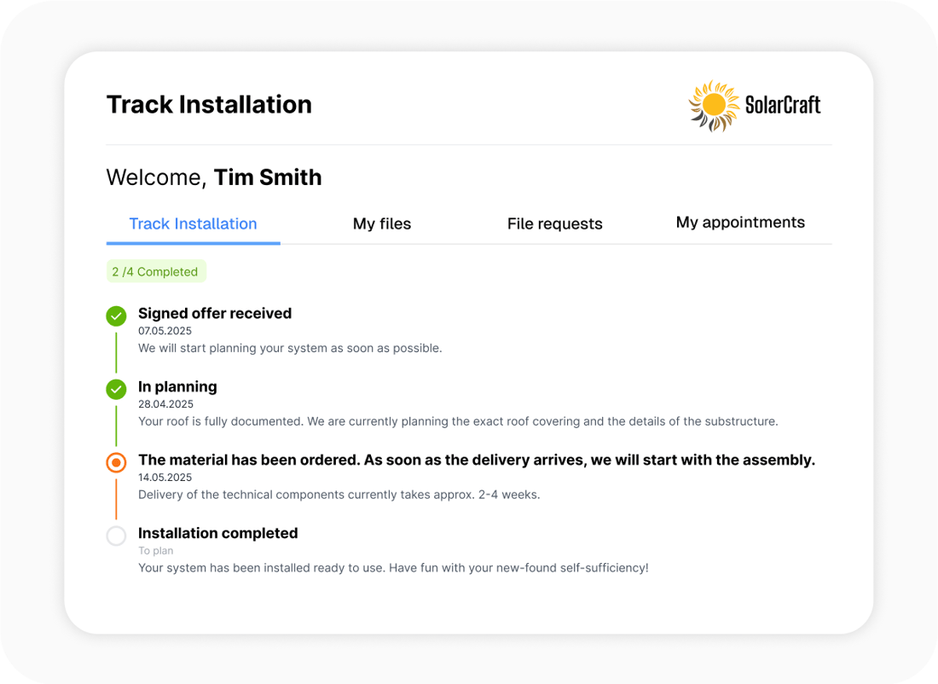Click the material has been ordered heading
Viewport: 938px width, 684px height.
point(477,461)
